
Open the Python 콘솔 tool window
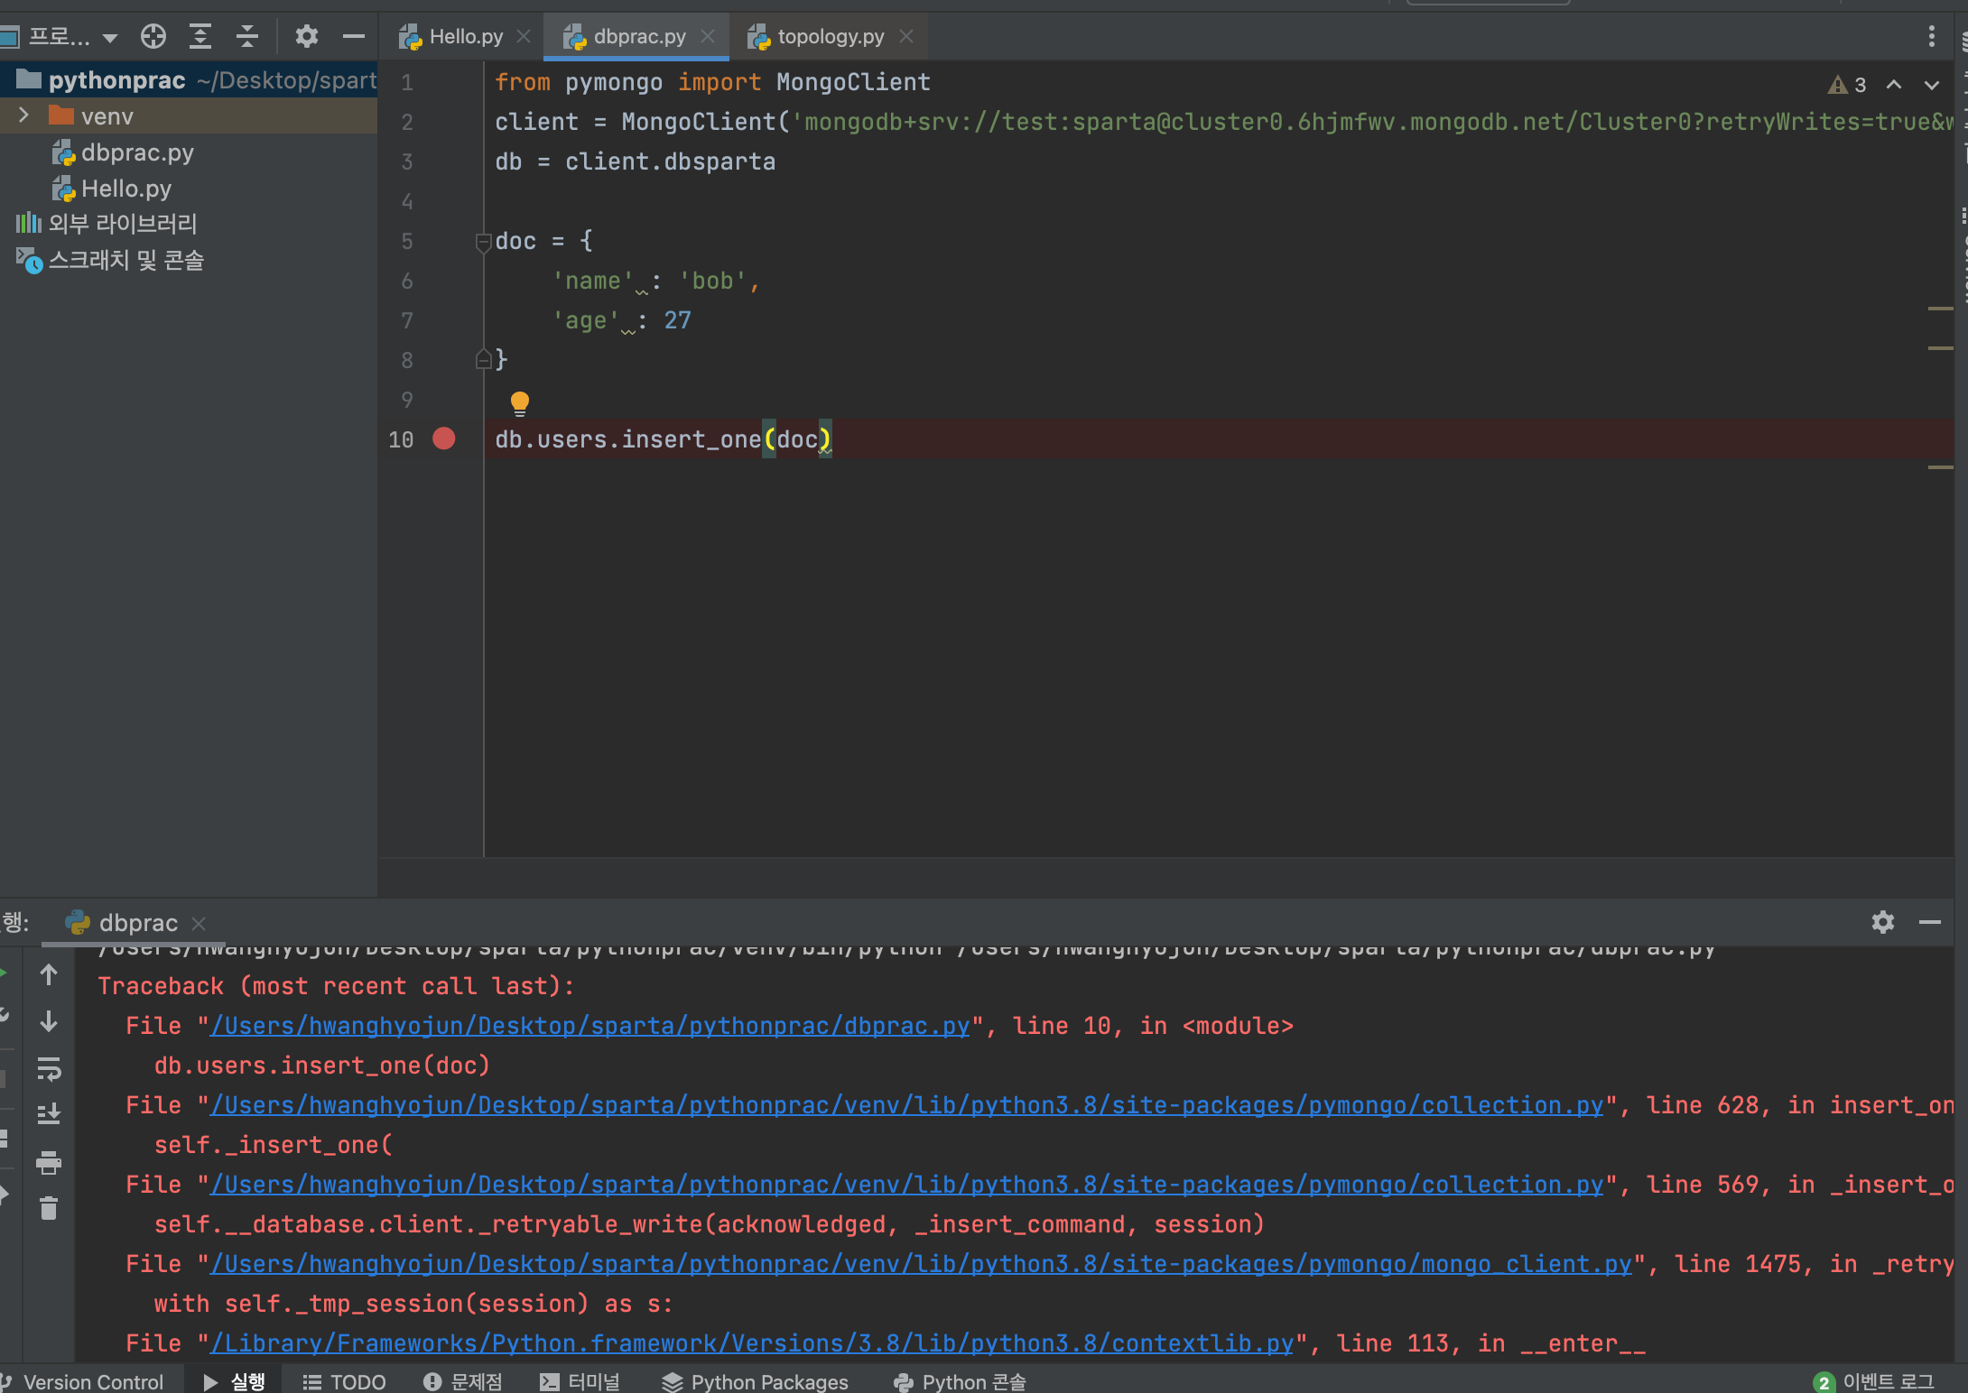960,1381
